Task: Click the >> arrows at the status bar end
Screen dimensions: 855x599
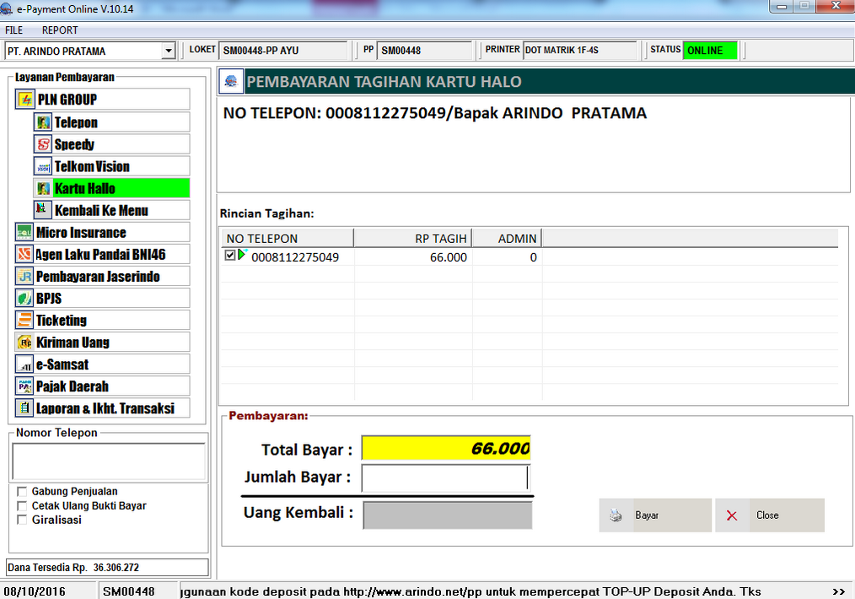Action: [839, 591]
